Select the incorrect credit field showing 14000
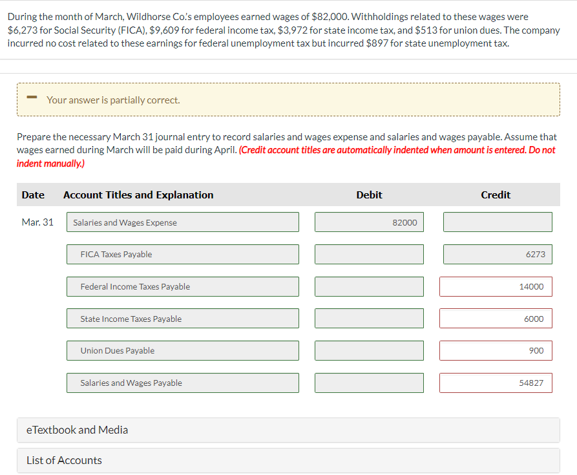 tap(495, 286)
